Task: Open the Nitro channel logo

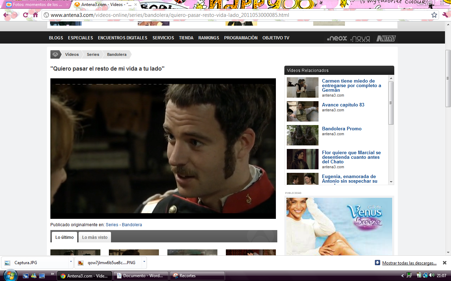Action: pyautogui.click(x=386, y=38)
